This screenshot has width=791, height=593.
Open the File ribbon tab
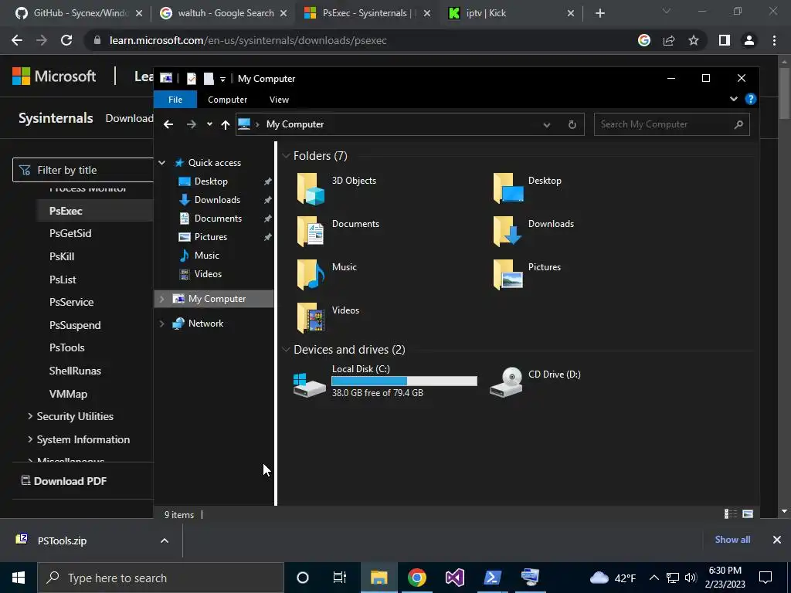click(x=175, y=100)
